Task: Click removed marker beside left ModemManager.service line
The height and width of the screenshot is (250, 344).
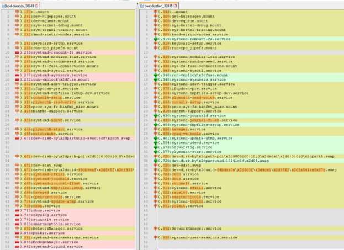Action: pyautogui.click(x=17, y=242)
